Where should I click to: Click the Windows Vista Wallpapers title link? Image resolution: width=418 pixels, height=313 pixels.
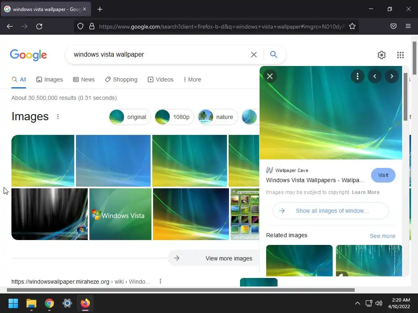315,180
